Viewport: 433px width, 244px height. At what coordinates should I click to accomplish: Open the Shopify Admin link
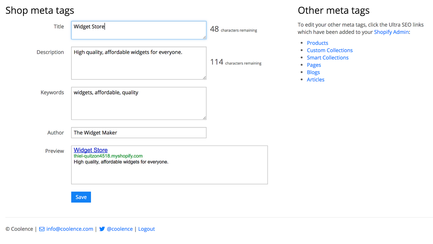coord(391,32)
